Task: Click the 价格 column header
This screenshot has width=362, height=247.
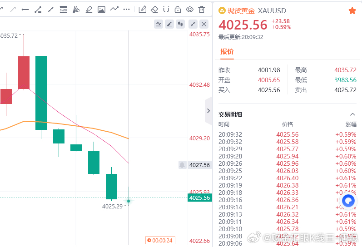Action: (x=288, y=124)
